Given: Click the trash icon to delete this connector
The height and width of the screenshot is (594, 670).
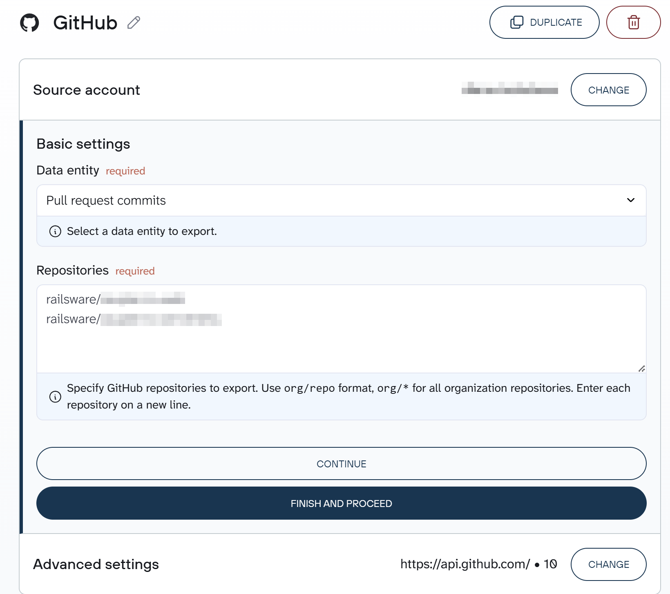Looking at the screenshot, I should coord(633,22).
